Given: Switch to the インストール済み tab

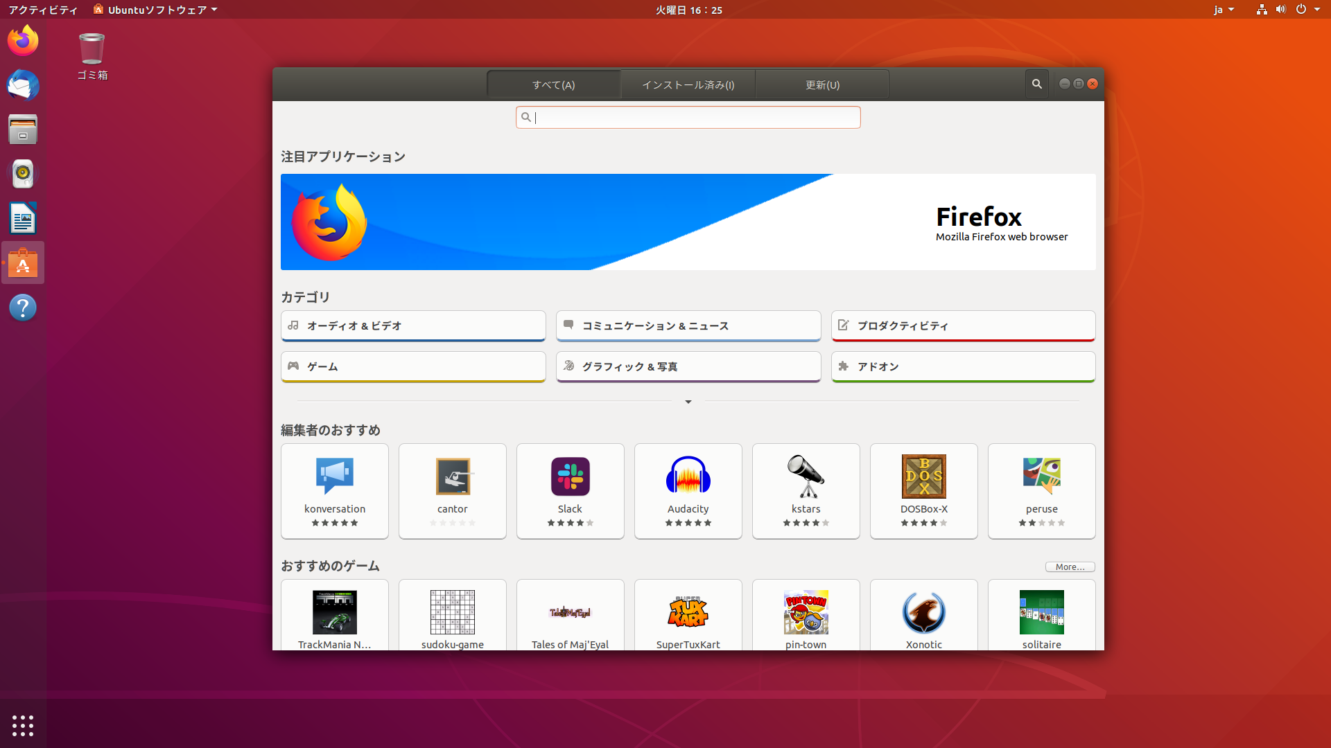Looking at the screenshot, I should [688, 84].
